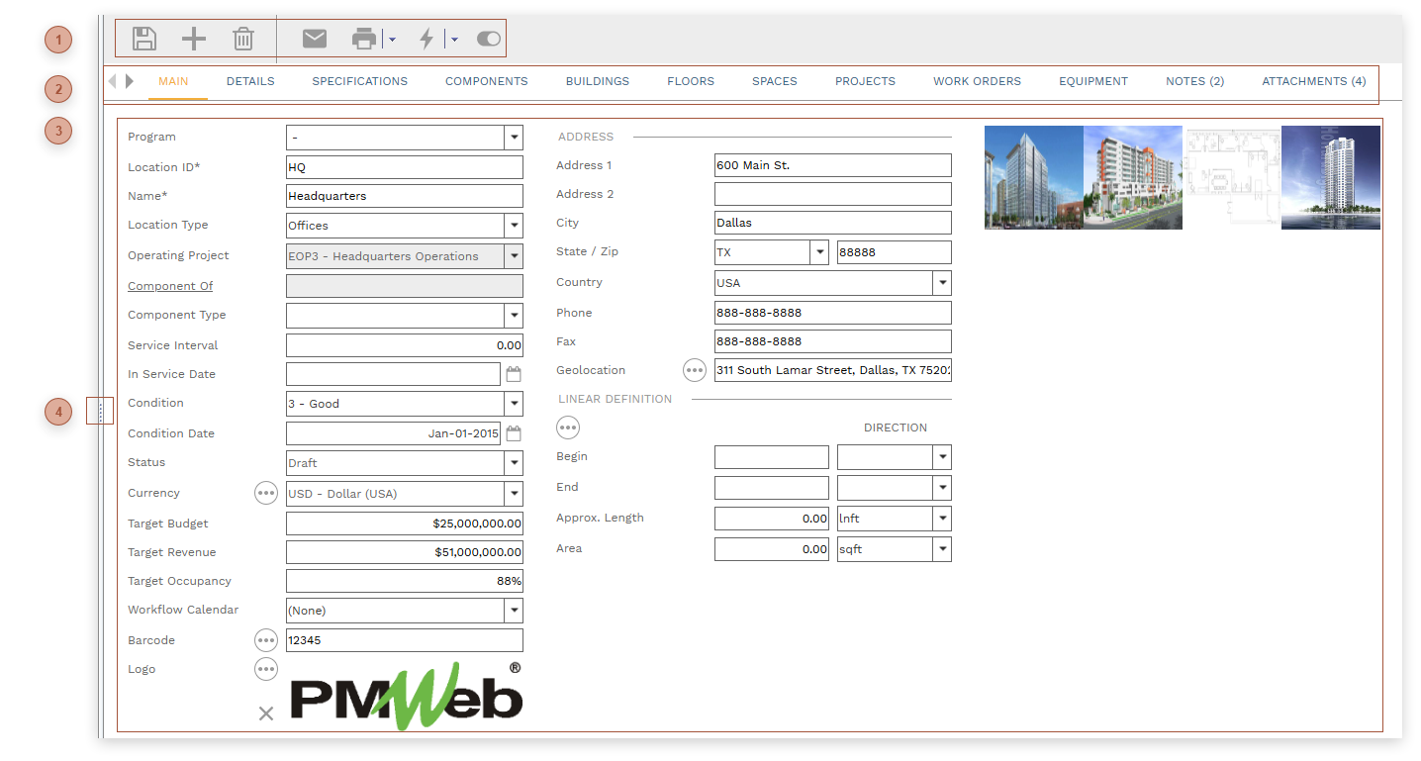Viewport: 1421px width, 761px height.
Task: Flip the toggle switch in the toolbar
Action: click(x=489, y=39)
